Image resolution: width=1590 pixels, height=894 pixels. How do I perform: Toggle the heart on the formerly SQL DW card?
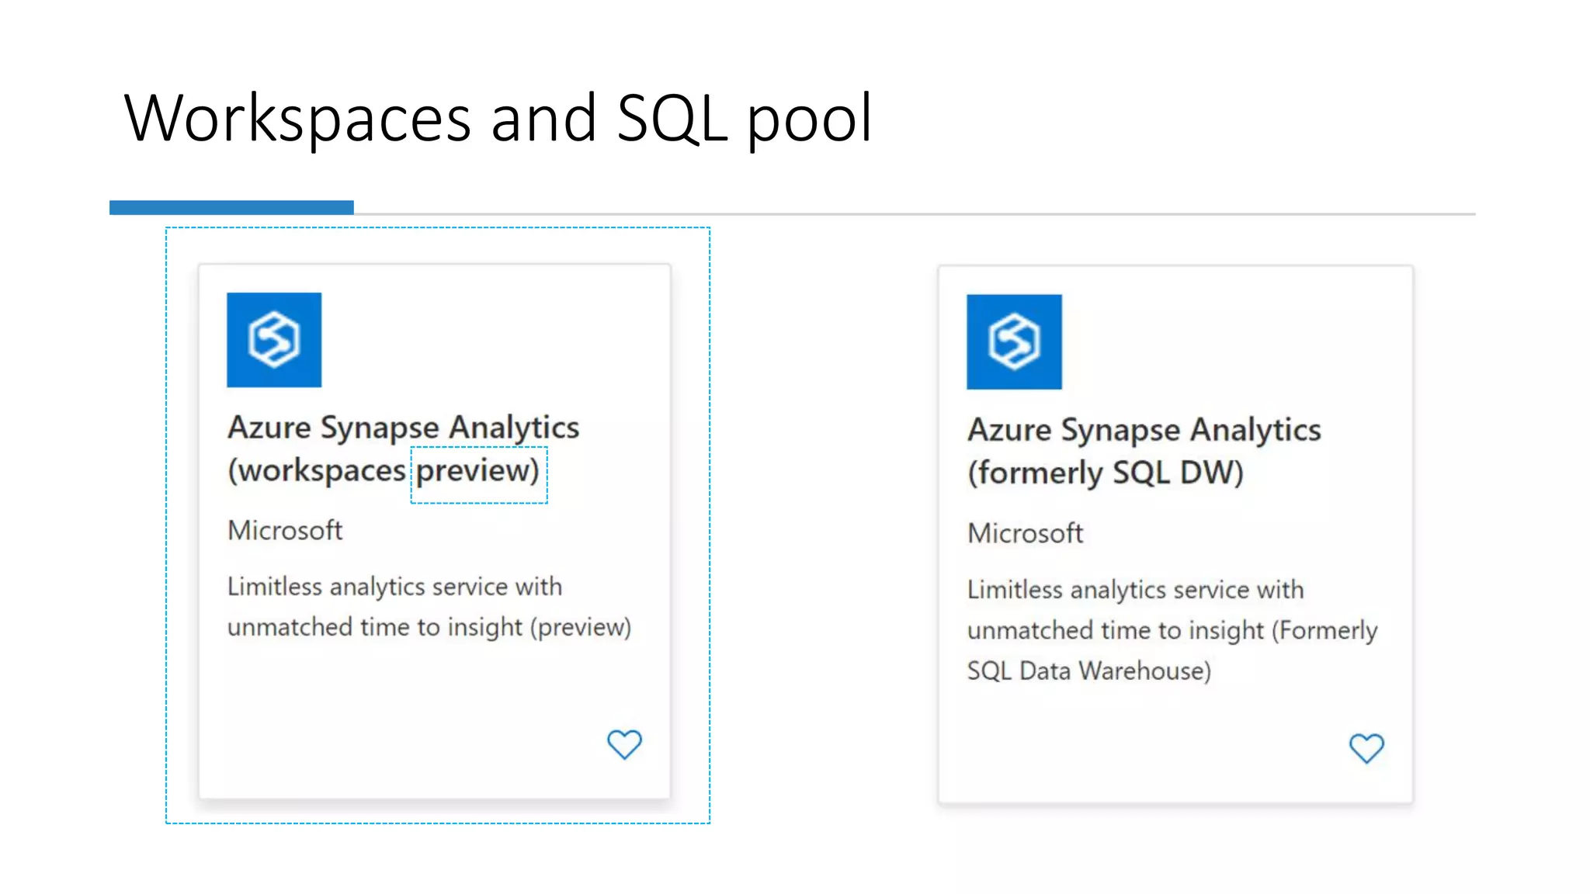click(1366, 748)
